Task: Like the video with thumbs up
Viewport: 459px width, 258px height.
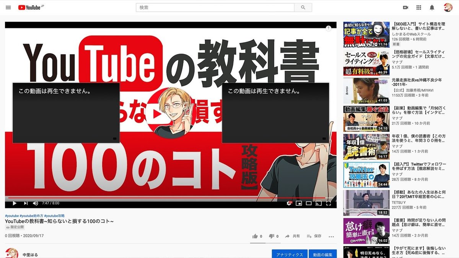Action: [x=255, y=236]
